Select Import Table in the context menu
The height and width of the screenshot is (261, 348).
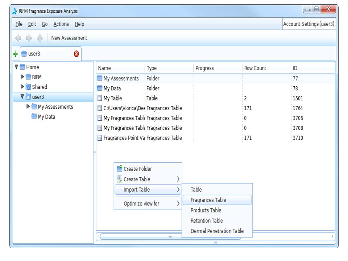click(x=148, y=190)
